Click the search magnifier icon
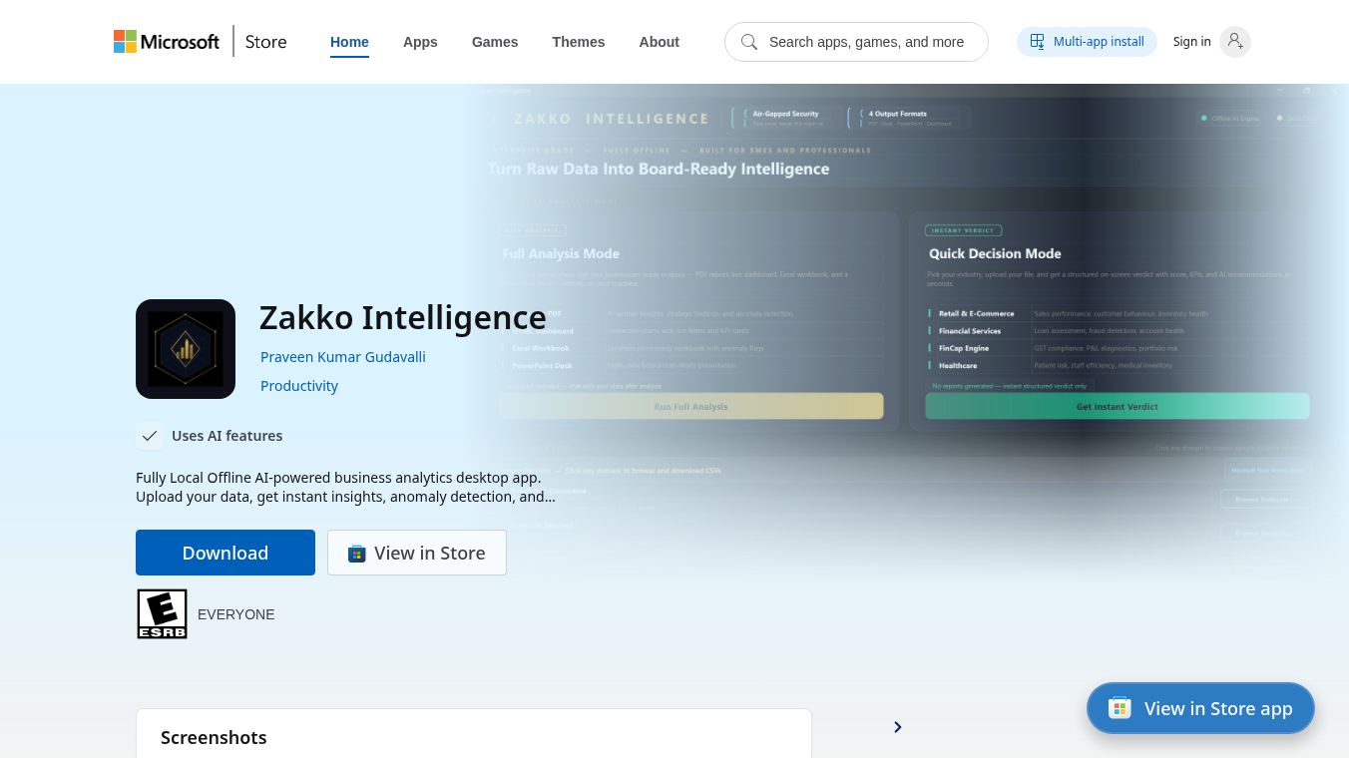This screenshot has width=1349, height=758. (749, 42)
